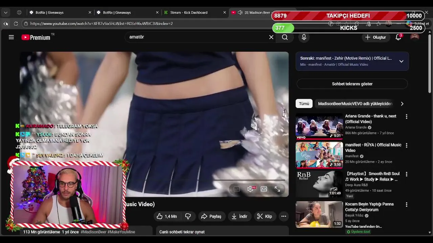The height and width of the screenshot is (243, 433).
Task: Click the browser address bar URL
Action: coord(101,24)
